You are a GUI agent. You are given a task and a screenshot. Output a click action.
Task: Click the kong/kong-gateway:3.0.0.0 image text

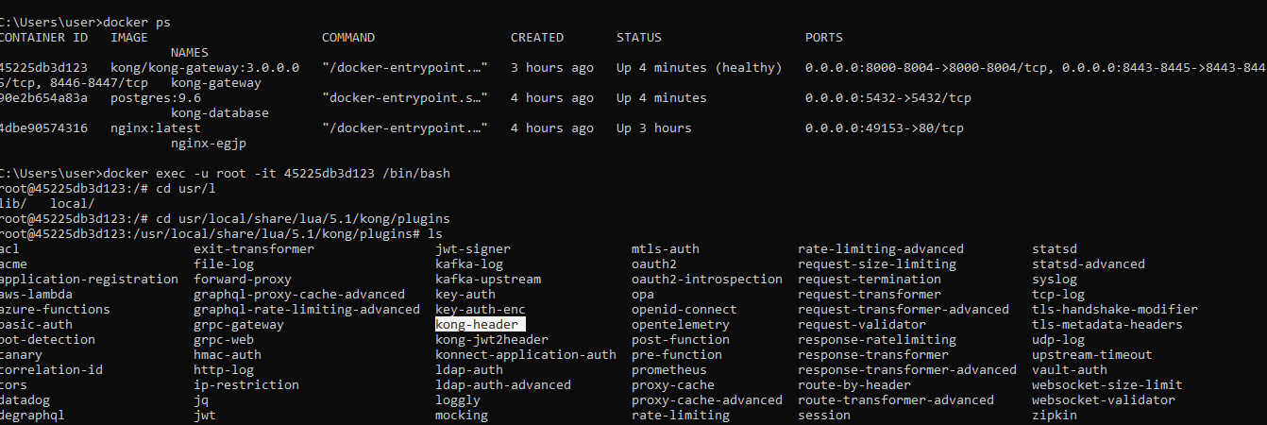point(205,68)
